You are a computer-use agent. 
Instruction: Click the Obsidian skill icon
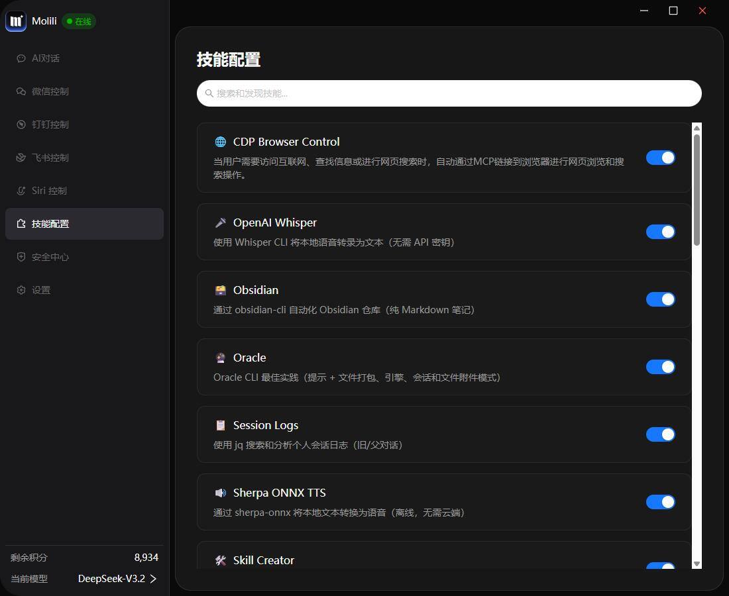tap(221, 290)
